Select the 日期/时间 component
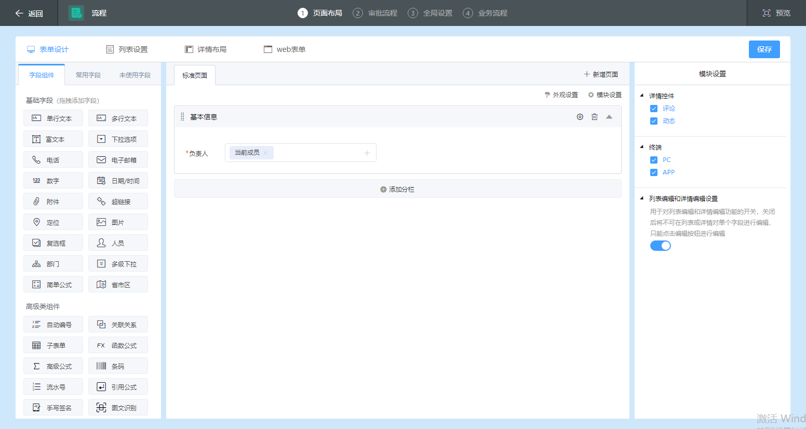 coord(118,181)
